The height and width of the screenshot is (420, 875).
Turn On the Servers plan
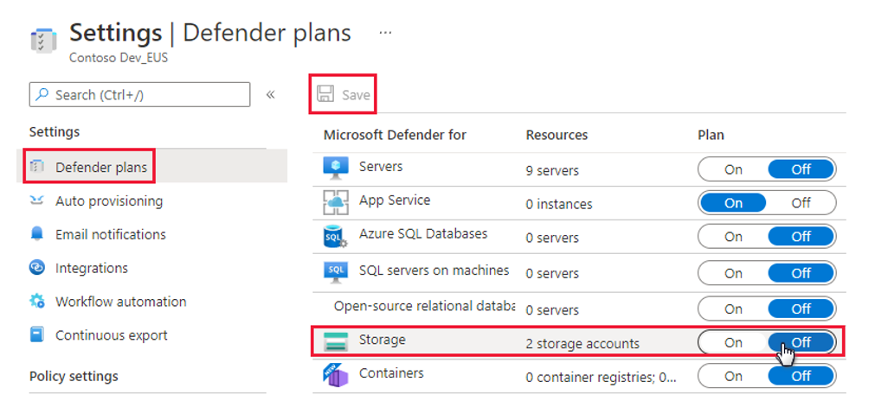click(x=733, y=169)
